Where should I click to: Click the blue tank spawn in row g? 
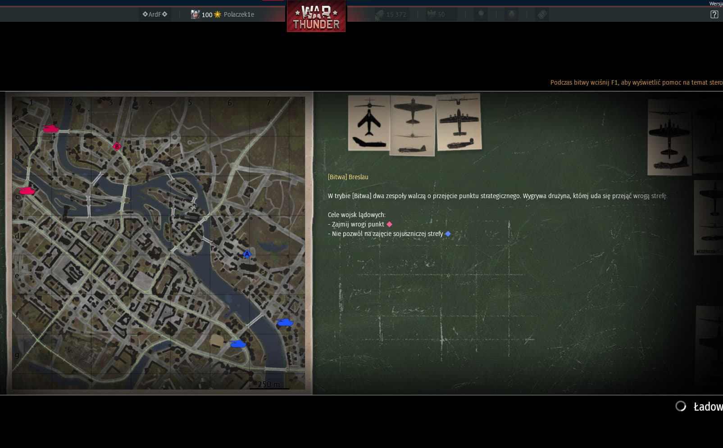coord(238,344)
